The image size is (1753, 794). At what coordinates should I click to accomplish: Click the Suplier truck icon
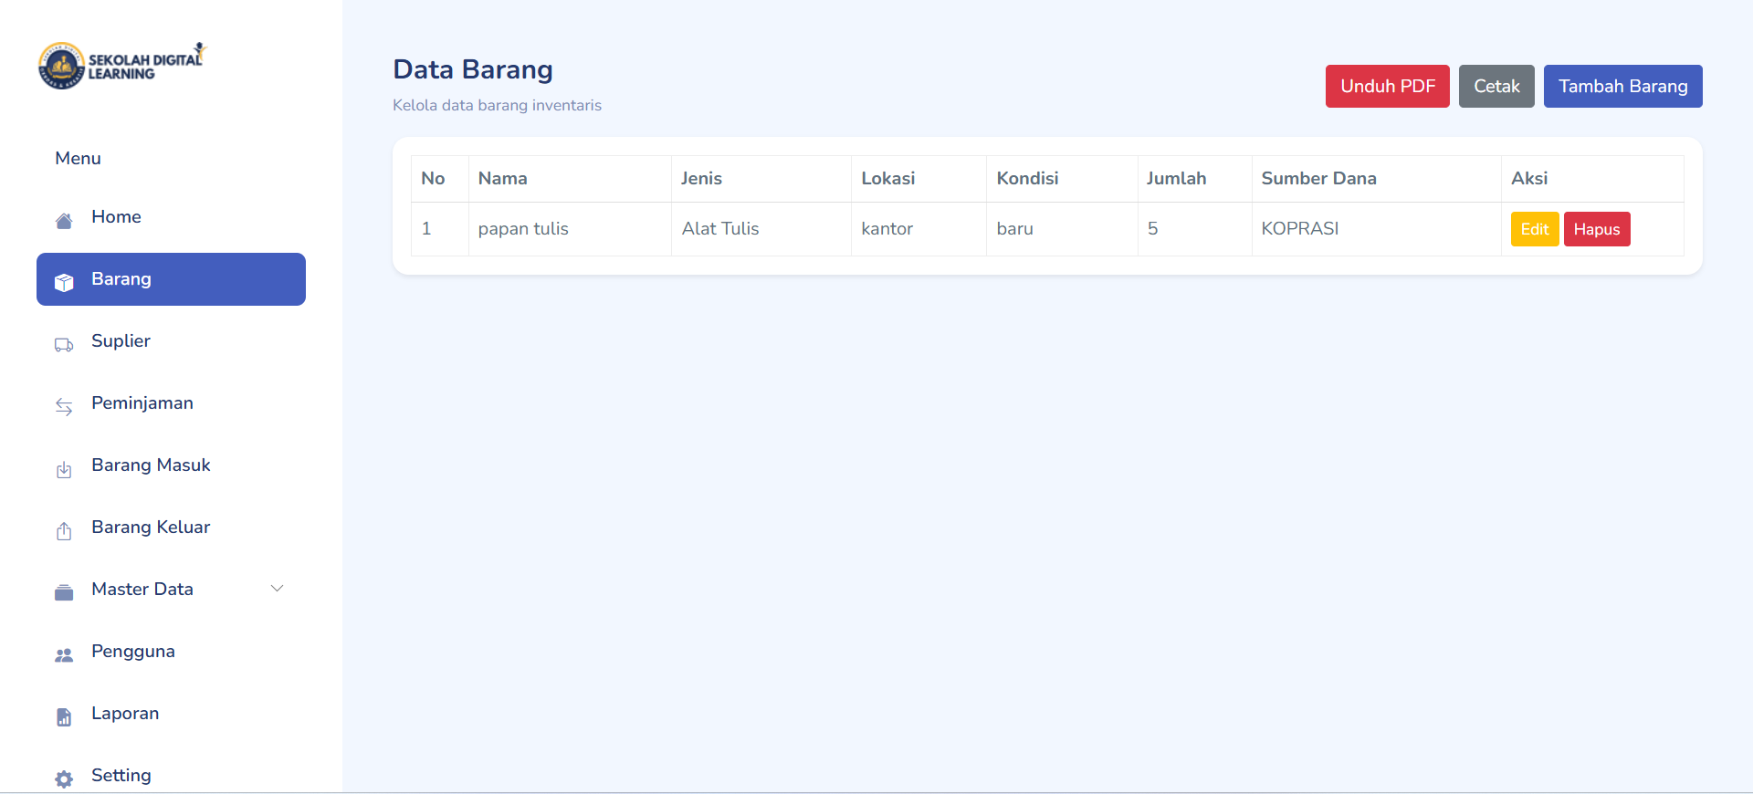coord(64,345)
